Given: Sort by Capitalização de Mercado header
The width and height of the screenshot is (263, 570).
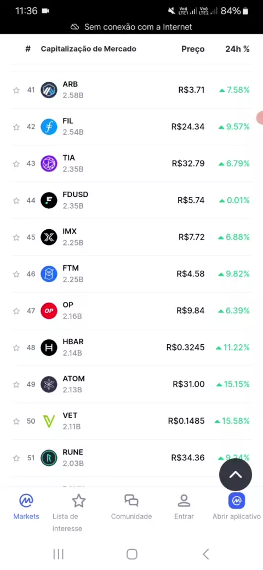Looking at the screenshot, I should pyautogui.click(x=88, y=49).
